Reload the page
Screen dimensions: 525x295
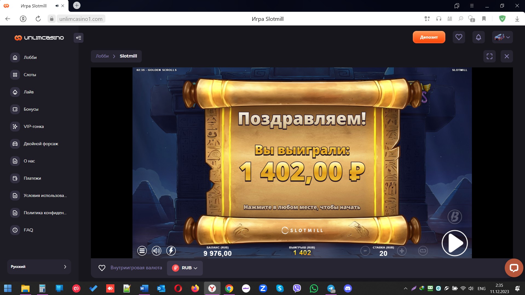(38, 19)
